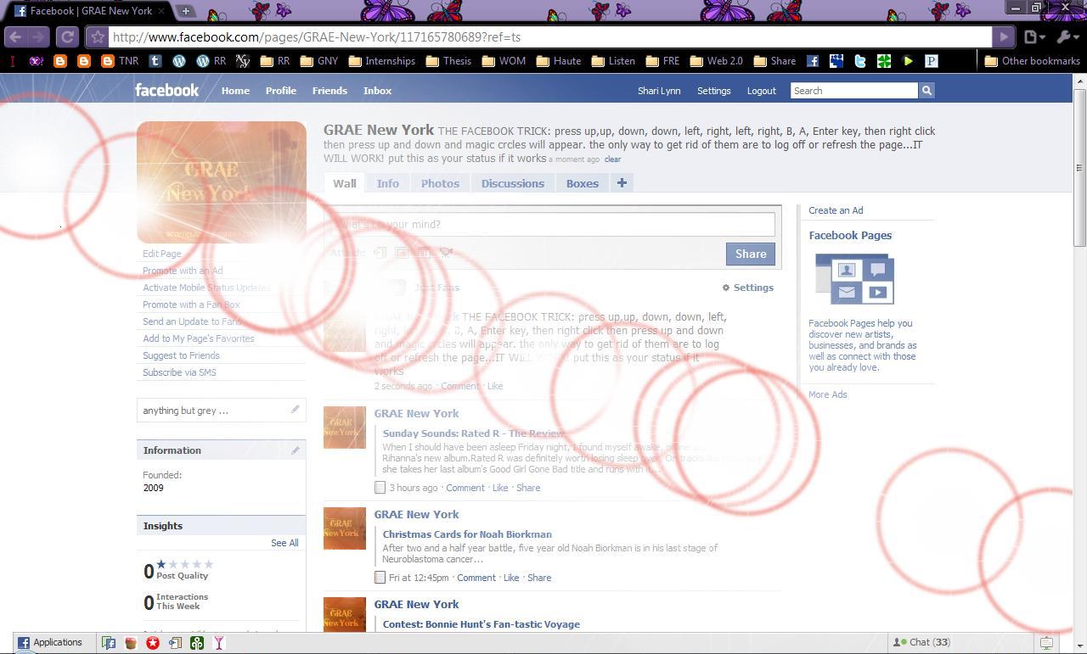Viewport: 1087px width, 654px height.
Task: Open the Internships bookmark folder
Action: pos(381,61)
